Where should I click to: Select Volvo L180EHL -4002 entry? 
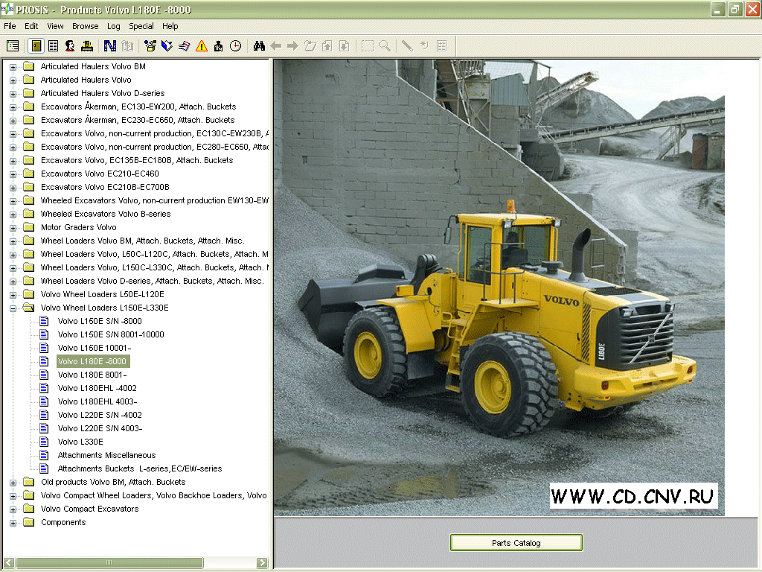coord(97,388)
